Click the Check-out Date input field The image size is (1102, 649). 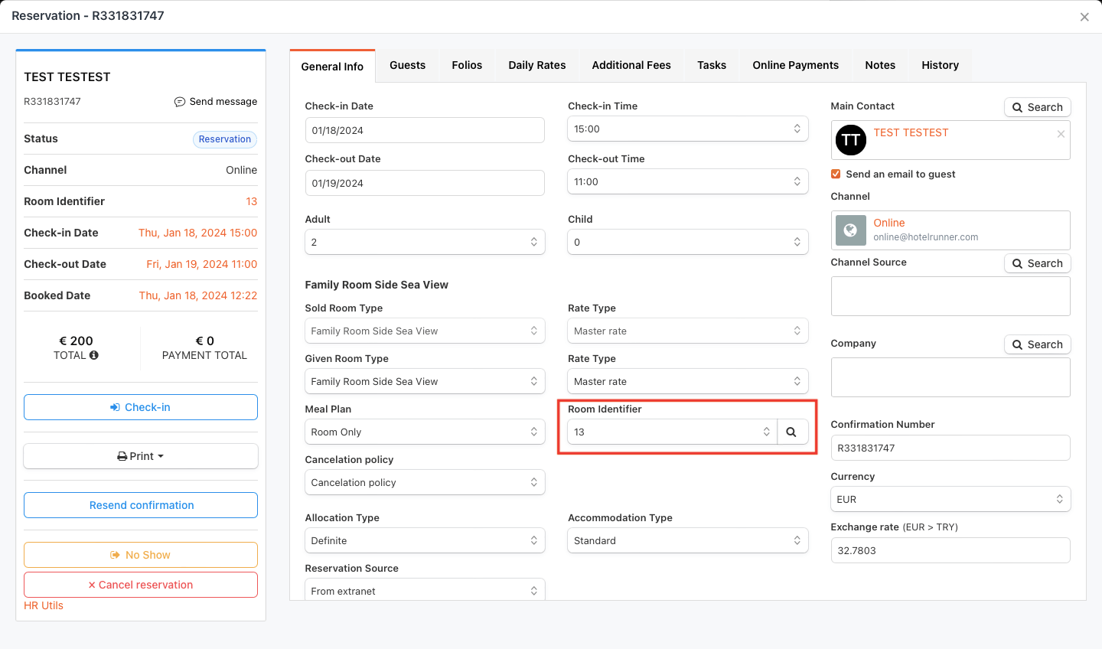[x=424, y=184]
